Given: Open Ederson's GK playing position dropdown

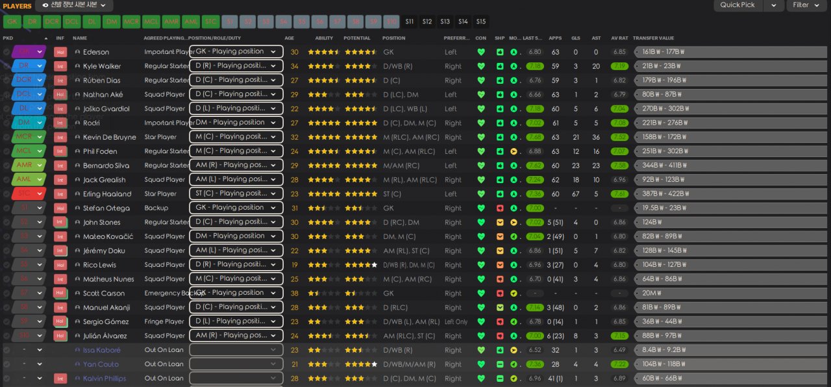Looking at the screenshot, I should (x=236, y=51).
